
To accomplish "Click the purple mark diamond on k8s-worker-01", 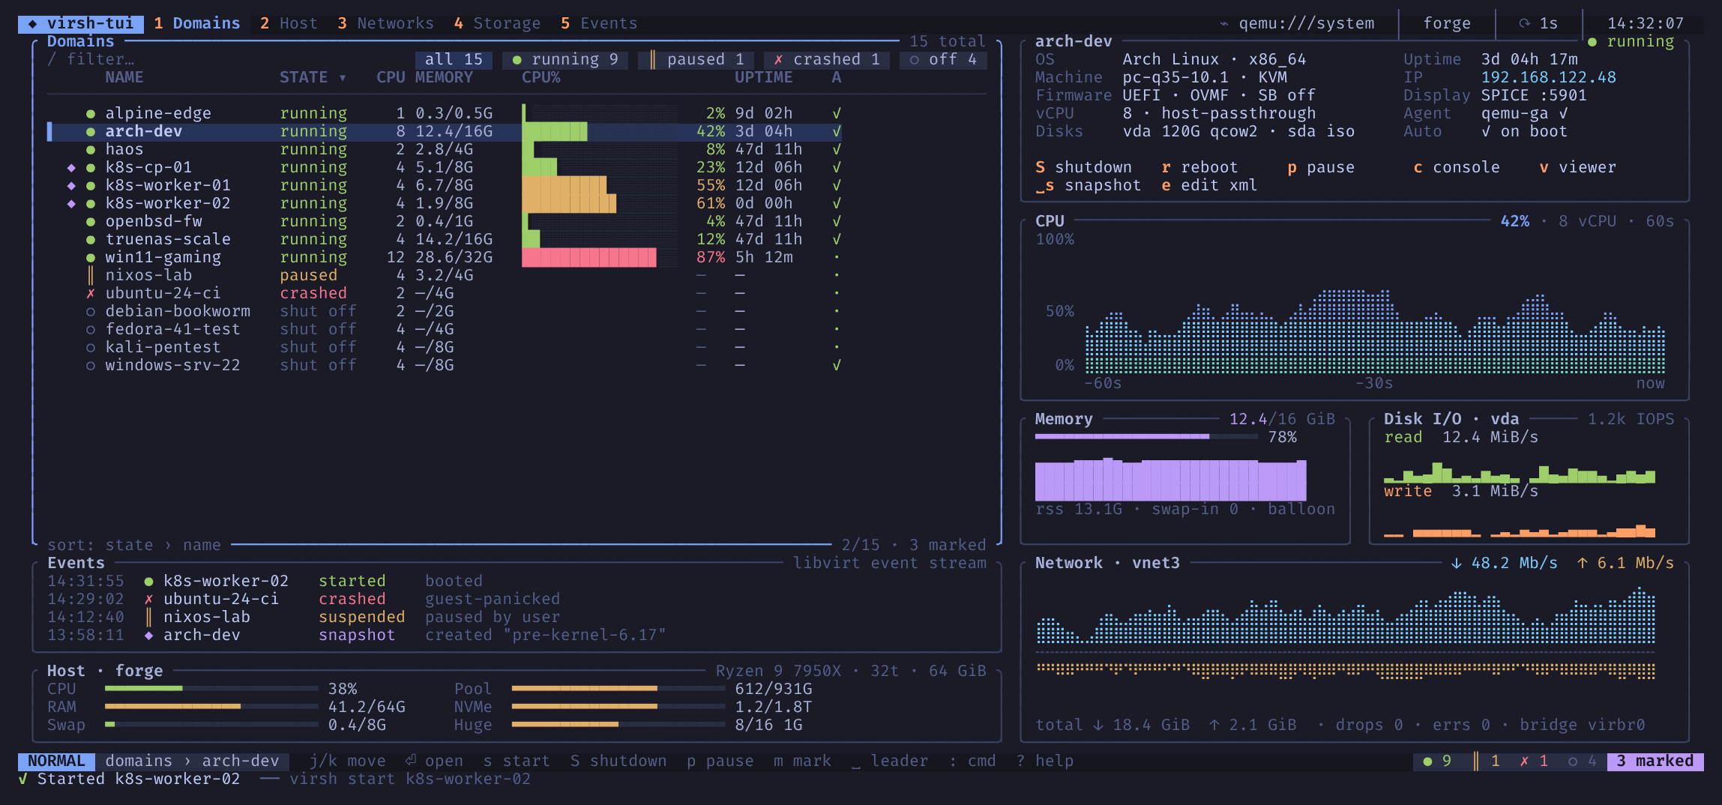I will (71, 185).
